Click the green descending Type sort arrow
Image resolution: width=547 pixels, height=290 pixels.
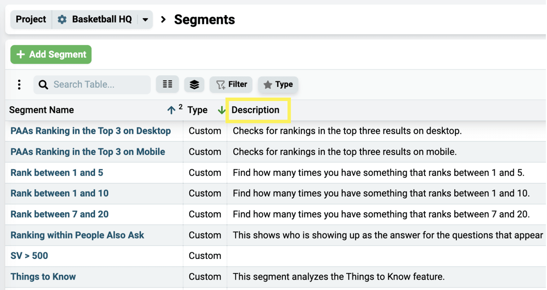[222, 110]
